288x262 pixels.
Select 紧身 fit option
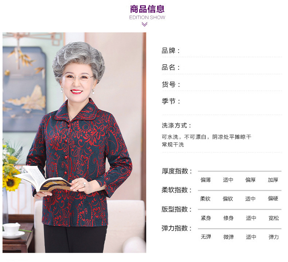(x=206, y=218)
